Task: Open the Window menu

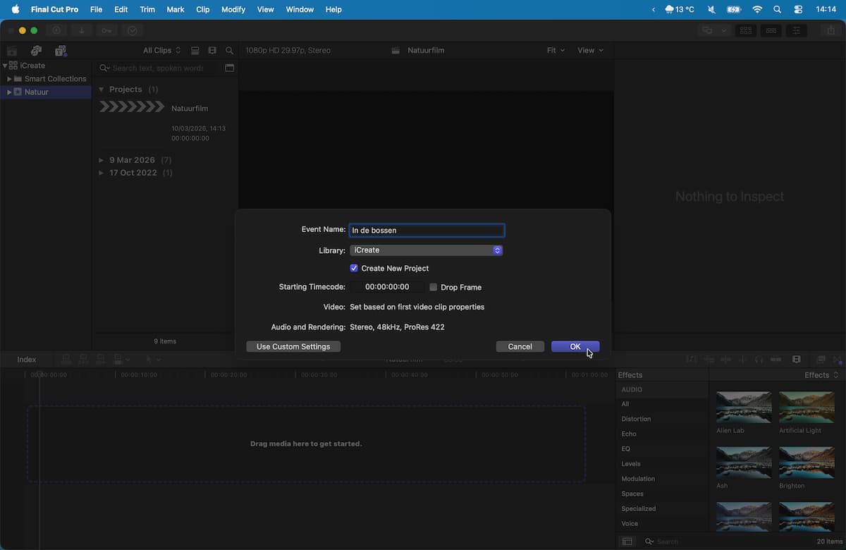Action: click(300, 9)
